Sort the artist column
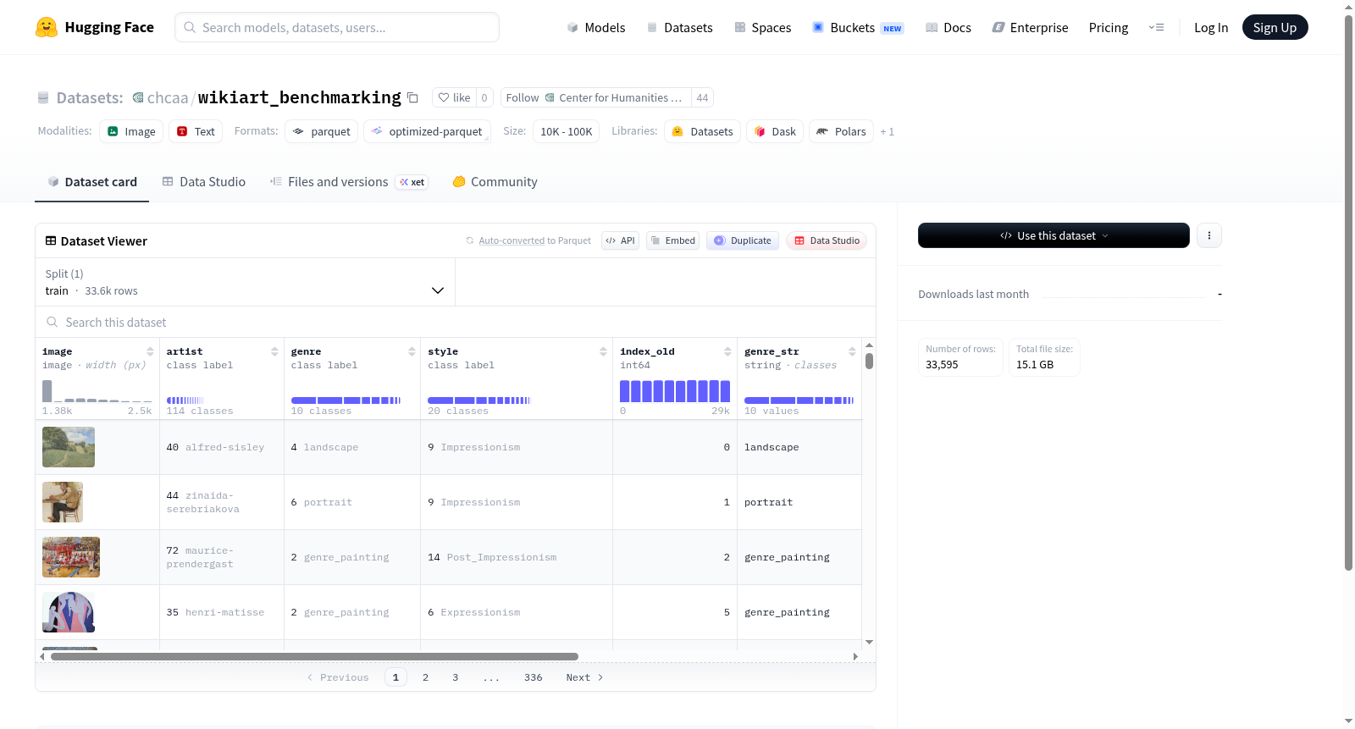Image resolution: width=1355 pixels, height=729 pixels. coord(274,351)
